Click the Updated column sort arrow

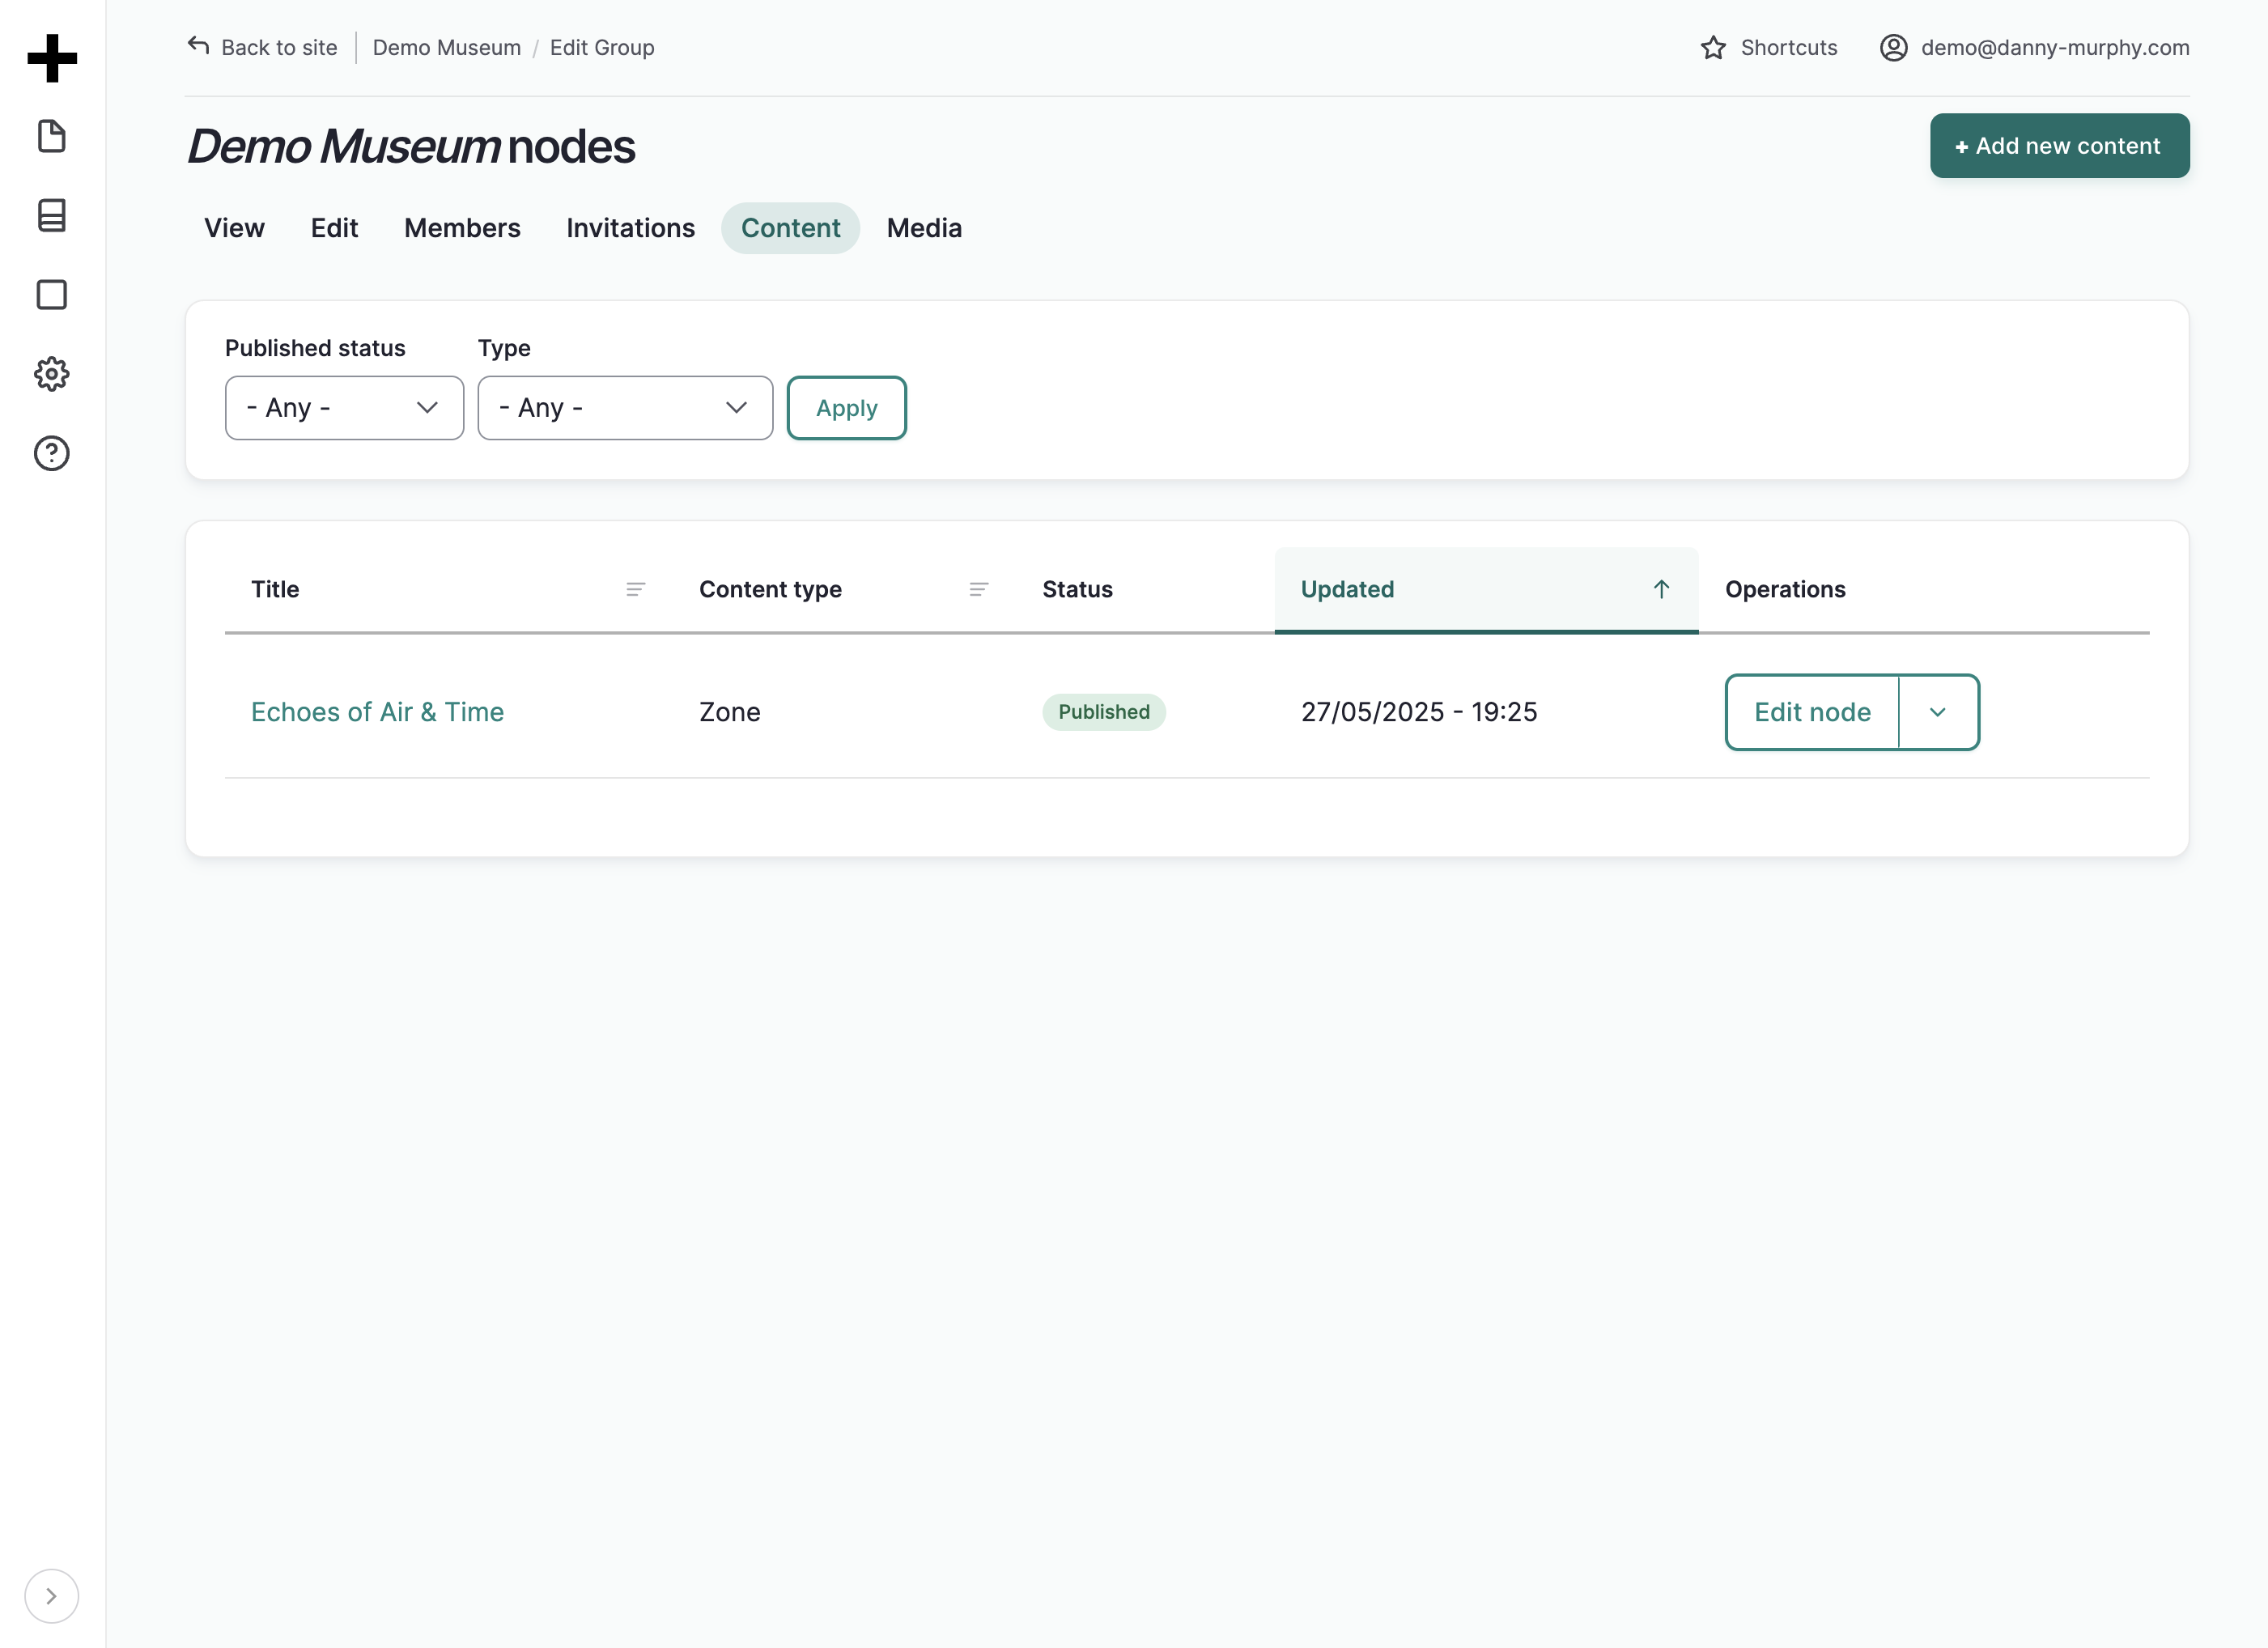point(1661,590)
